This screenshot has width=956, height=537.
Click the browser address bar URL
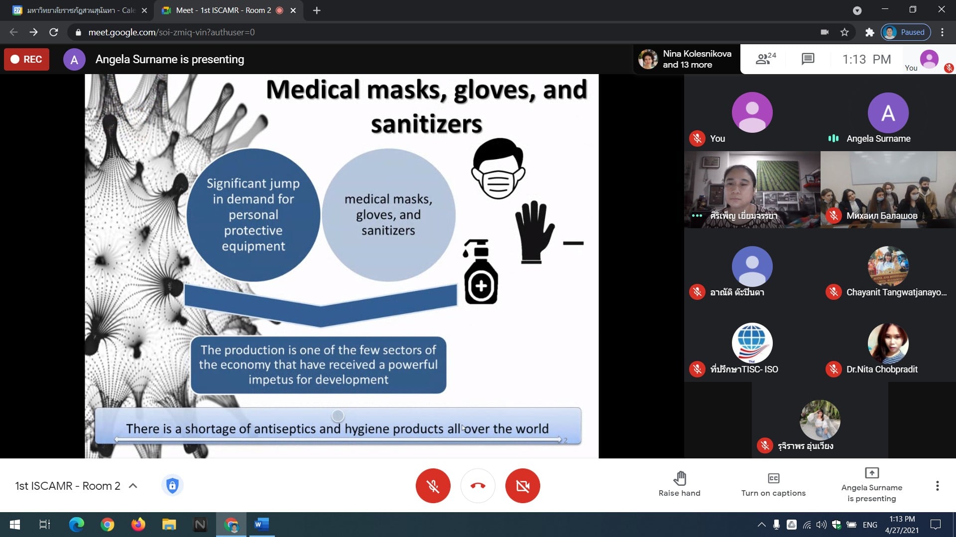point(171,32)
